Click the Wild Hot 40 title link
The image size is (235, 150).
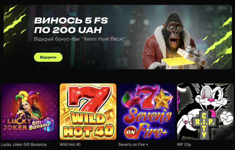pos(70,145)
